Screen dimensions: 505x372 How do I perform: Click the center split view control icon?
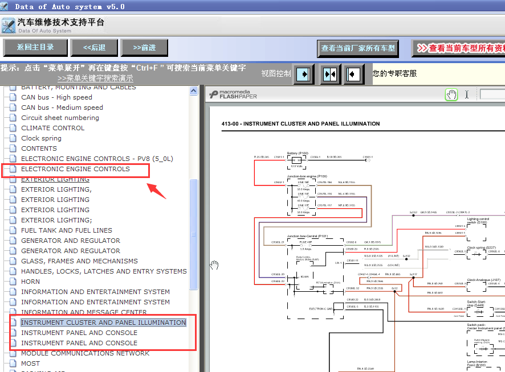tap(330, 75)
